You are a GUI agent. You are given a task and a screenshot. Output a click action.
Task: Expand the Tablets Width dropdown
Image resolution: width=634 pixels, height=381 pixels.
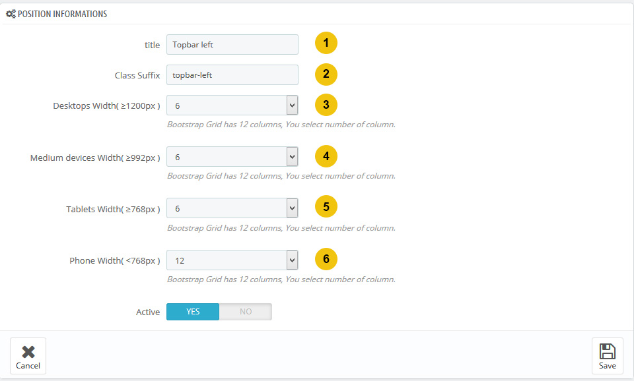(232, 208)
